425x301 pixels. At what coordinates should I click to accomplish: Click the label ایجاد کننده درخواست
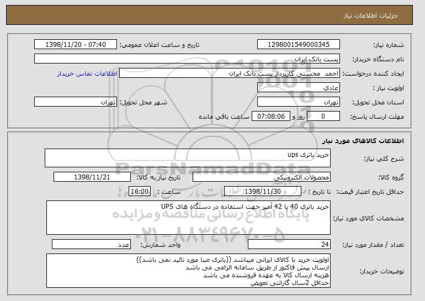coord(373,73)
